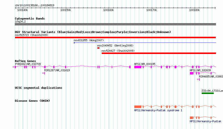Click the nsv524427 (Shaikh2009) label

click(118, 51)
